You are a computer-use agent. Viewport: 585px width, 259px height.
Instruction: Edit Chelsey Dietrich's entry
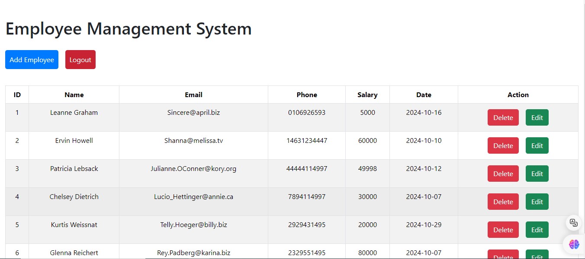click(537, 202)
